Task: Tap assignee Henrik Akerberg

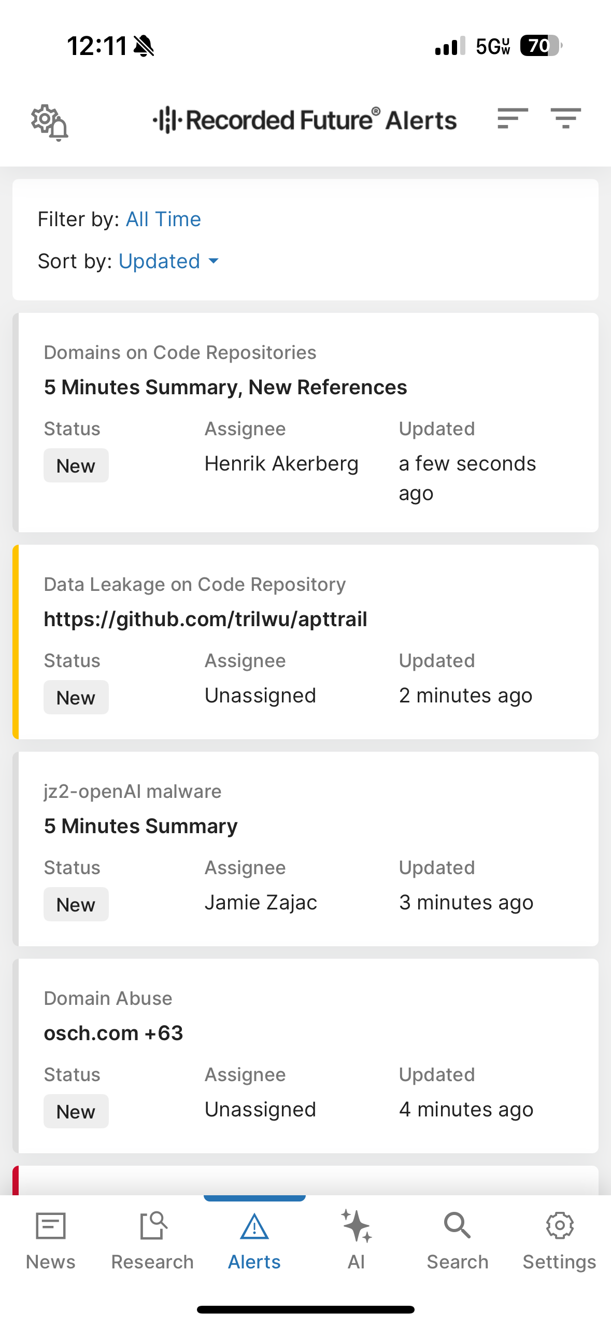Action: [x=281, y=464]
